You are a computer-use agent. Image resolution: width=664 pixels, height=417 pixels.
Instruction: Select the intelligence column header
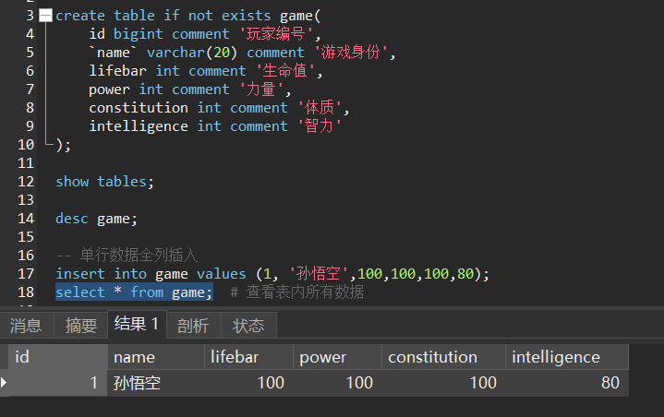pos(567,357)
